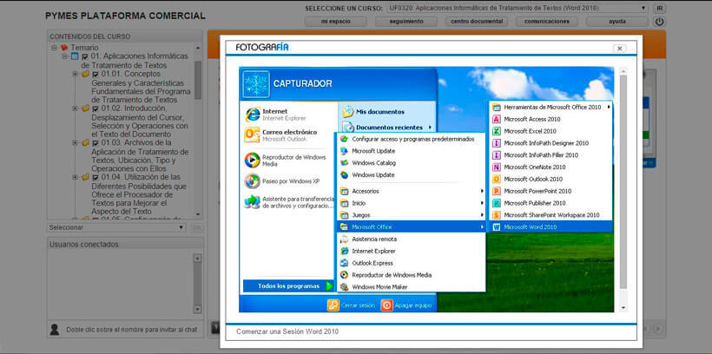Screen dimensions: 712x354
Task: Click the CAPTURADOR user avatar picture
Action: click(x=256, y=84)
